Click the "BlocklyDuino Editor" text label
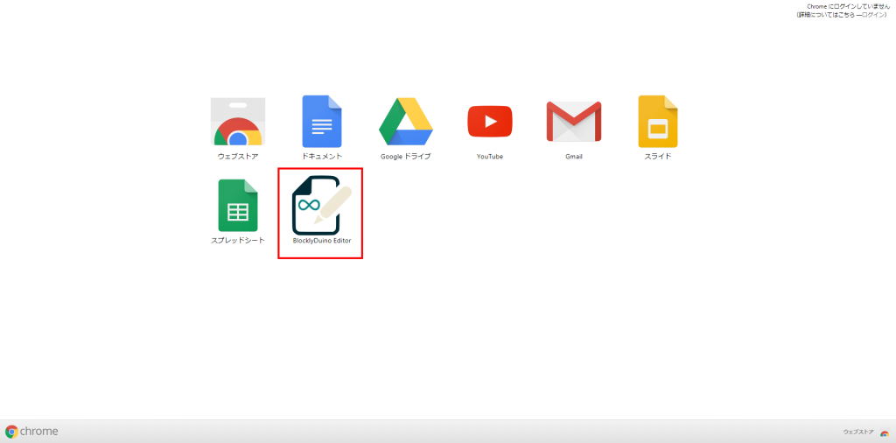 pos(321,241)
